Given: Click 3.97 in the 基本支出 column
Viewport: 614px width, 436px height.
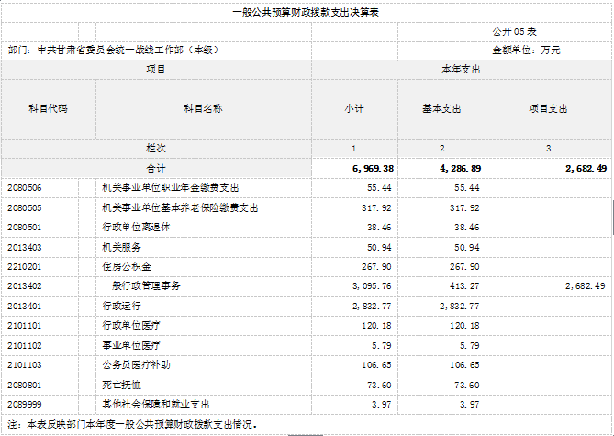Looking at the screenshot, I should click(470, 405).
